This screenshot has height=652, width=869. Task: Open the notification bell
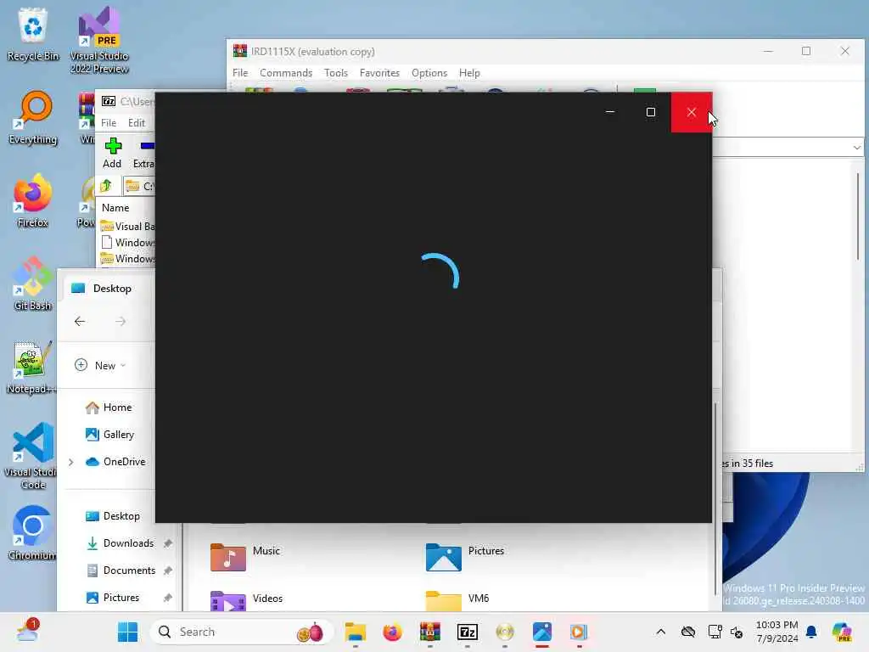click(x=811, y=632)
